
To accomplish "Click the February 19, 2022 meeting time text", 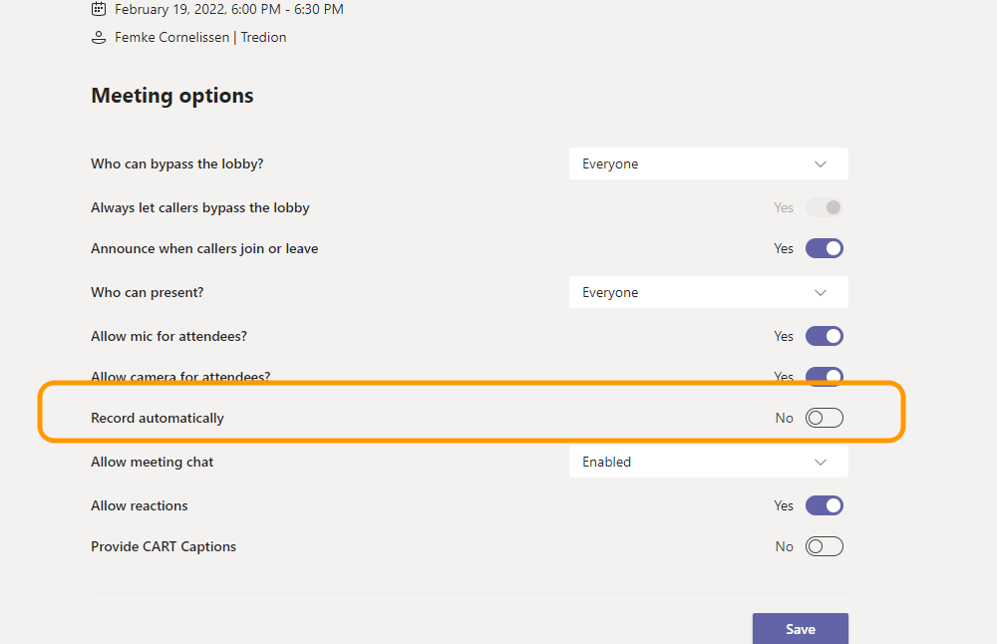I will 229,10.
